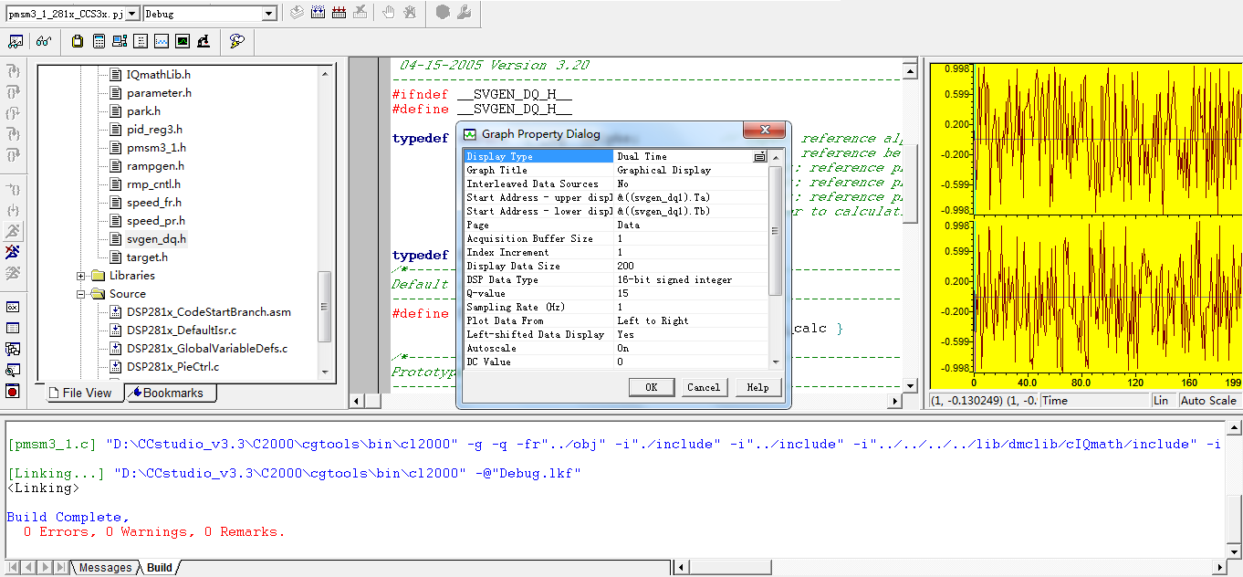Click the hand Toggle Breakpoint icon
The width and height of the screenshot is (1243, 577).
[x=389, y=13]
